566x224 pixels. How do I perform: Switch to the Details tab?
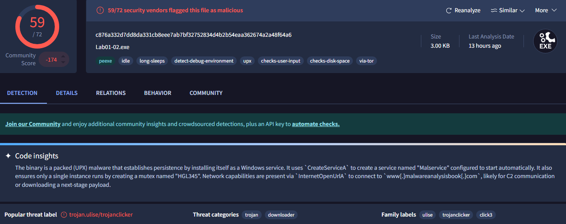click(67, 93)
